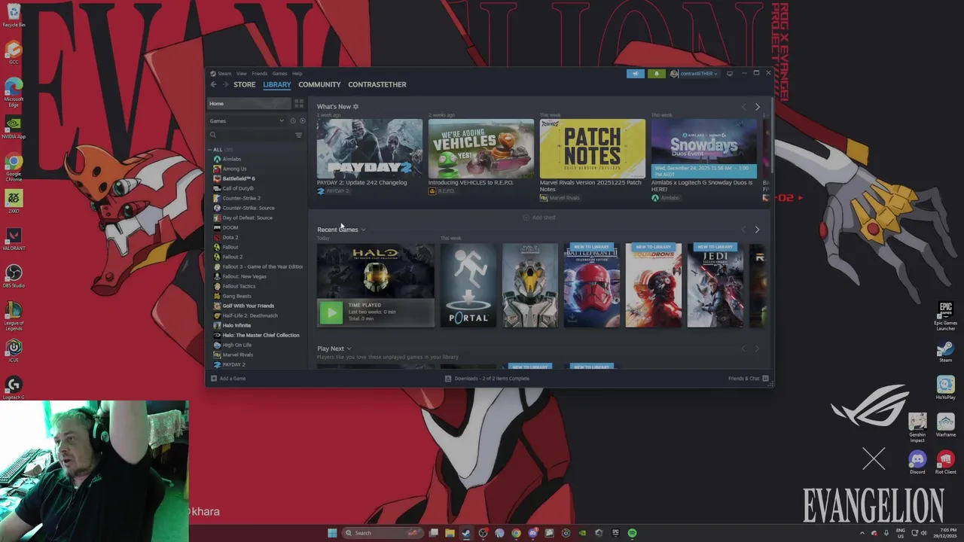The height and width of the screenshot is (542, 964).
Task: Open Jedi Fallen Order cover
Action: pos(715,285)
